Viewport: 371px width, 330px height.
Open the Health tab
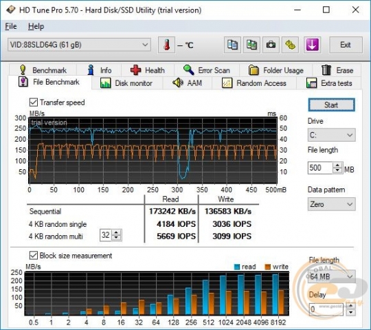148,70
